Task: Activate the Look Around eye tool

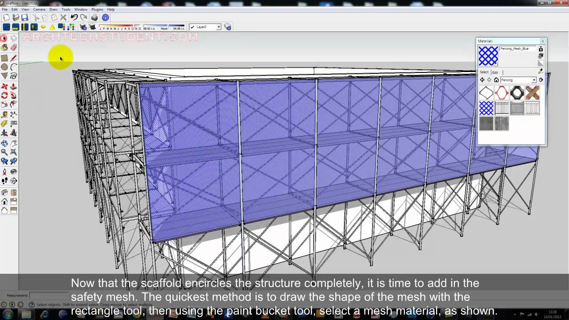Action: 14,172
